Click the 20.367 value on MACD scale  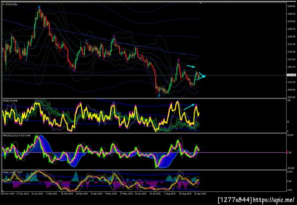click(x=291, y=135)
